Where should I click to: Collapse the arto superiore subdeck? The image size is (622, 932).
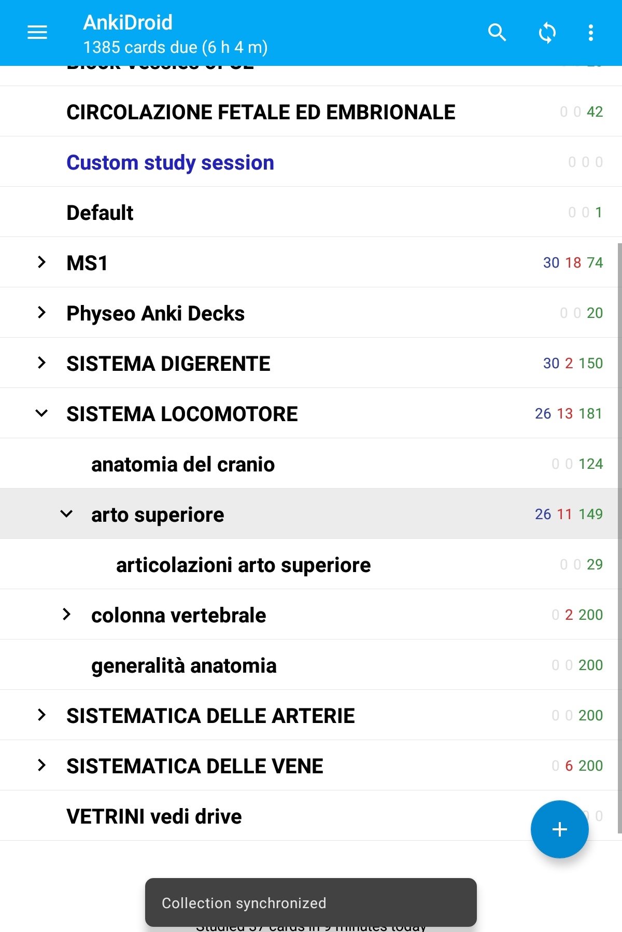[66, 514]
